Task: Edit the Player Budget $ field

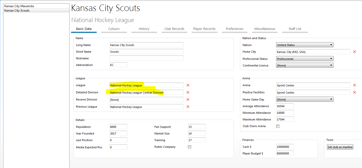Action: pos(285,153)
